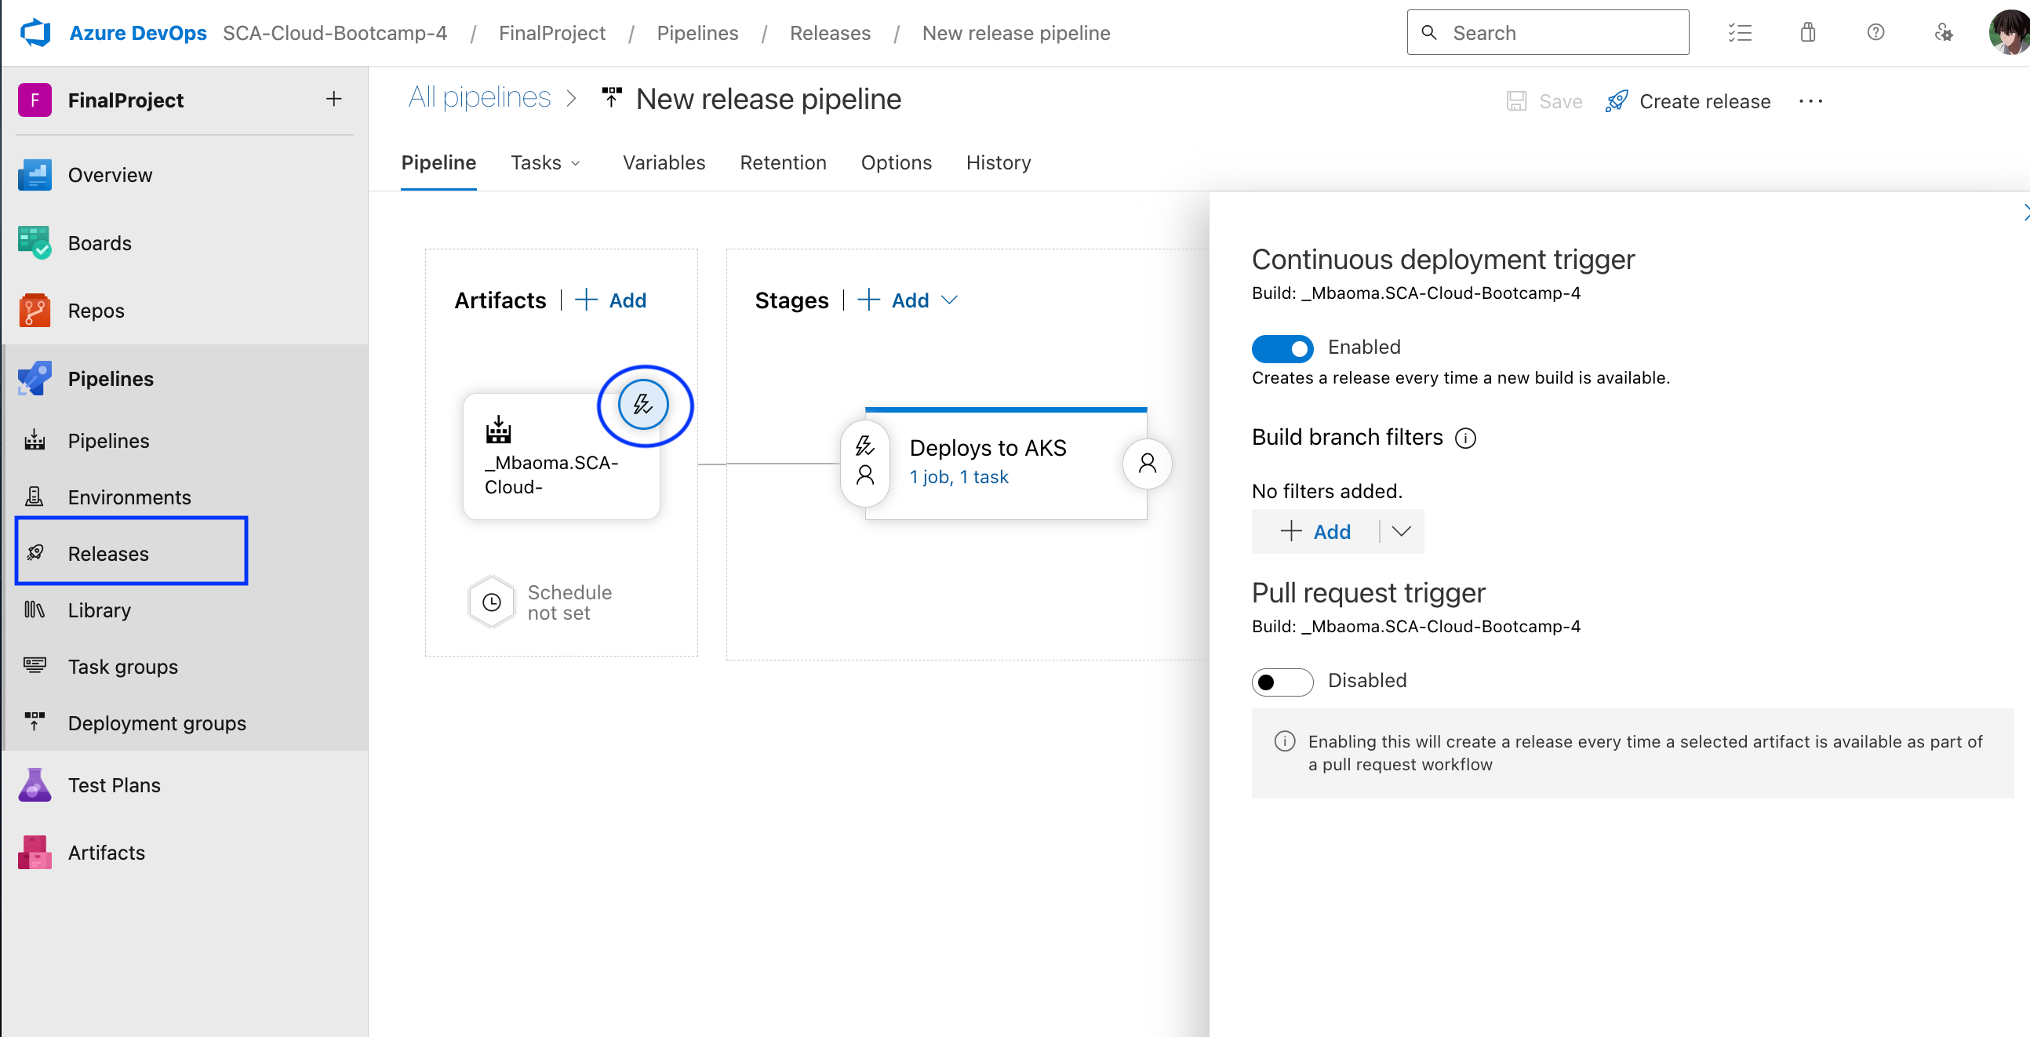Open the History tab

[x=998, y=162]
